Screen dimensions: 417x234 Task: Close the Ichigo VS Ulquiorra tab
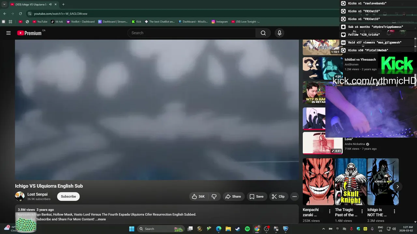(x=56, y=4)
